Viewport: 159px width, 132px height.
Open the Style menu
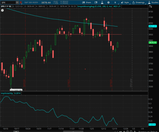tap(125, 3)
